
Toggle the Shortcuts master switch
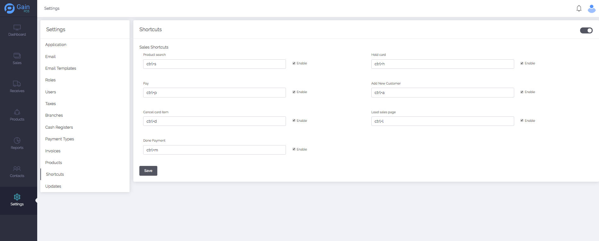[x=586, y=30]
